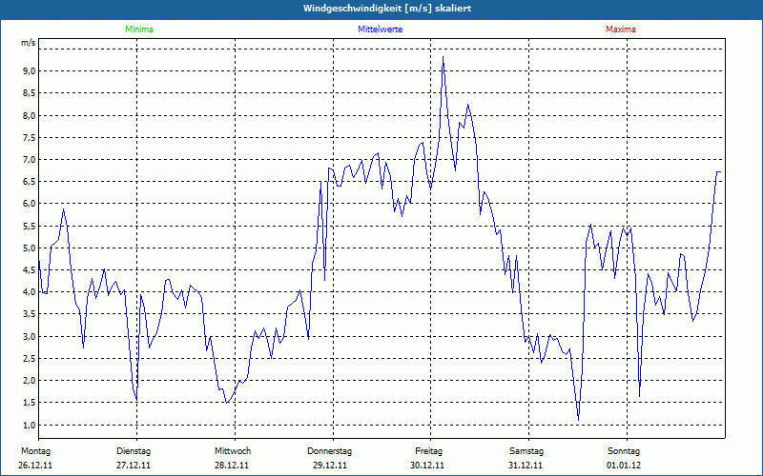This screenshot has width=763, height=476.
Task: Click the 7,0 y-axis value
Action: pyautogui.click(x=30, y=159)
